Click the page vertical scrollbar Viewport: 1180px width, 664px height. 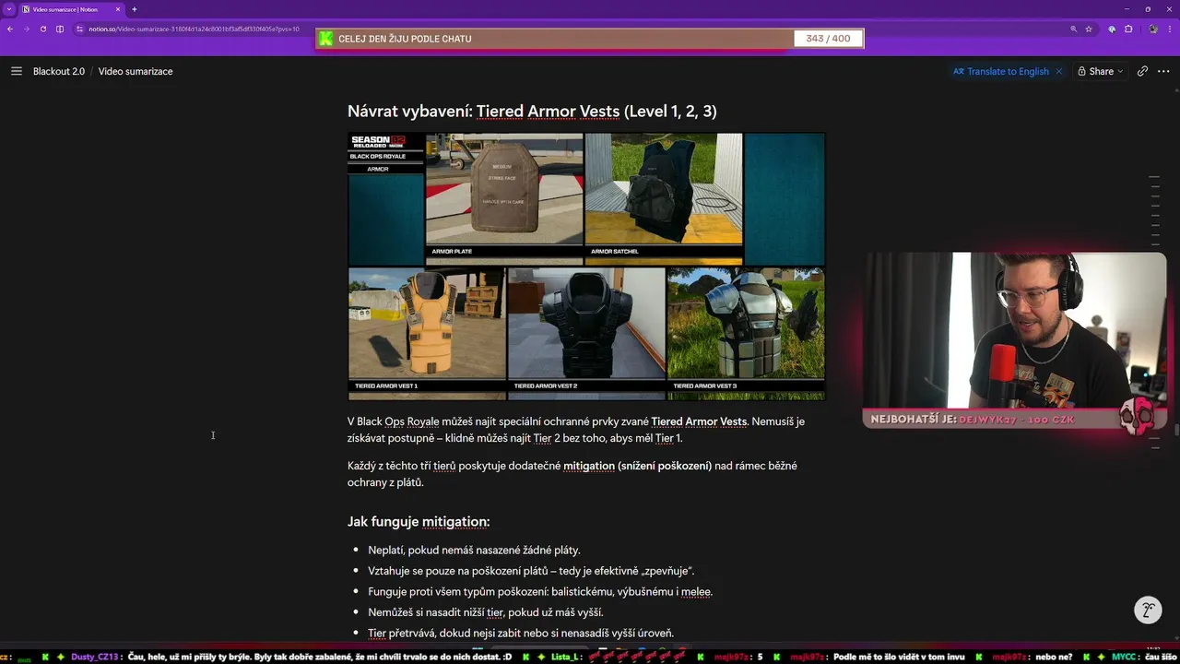click(1176, 429)
